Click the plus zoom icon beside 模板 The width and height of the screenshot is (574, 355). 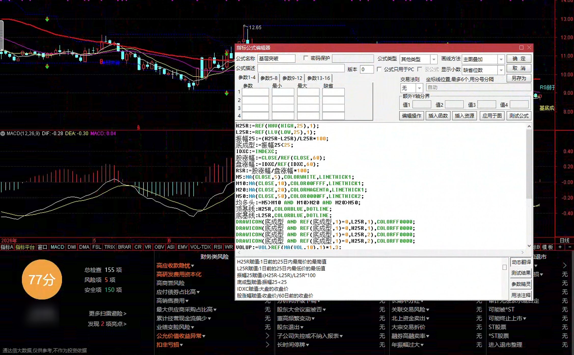[560, 247]
